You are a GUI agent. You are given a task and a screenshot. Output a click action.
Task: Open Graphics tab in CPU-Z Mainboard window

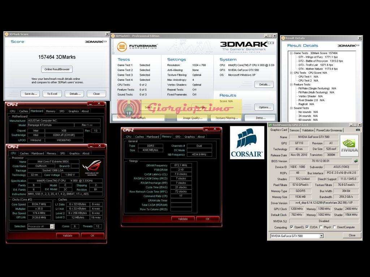[x=73, y=111]
